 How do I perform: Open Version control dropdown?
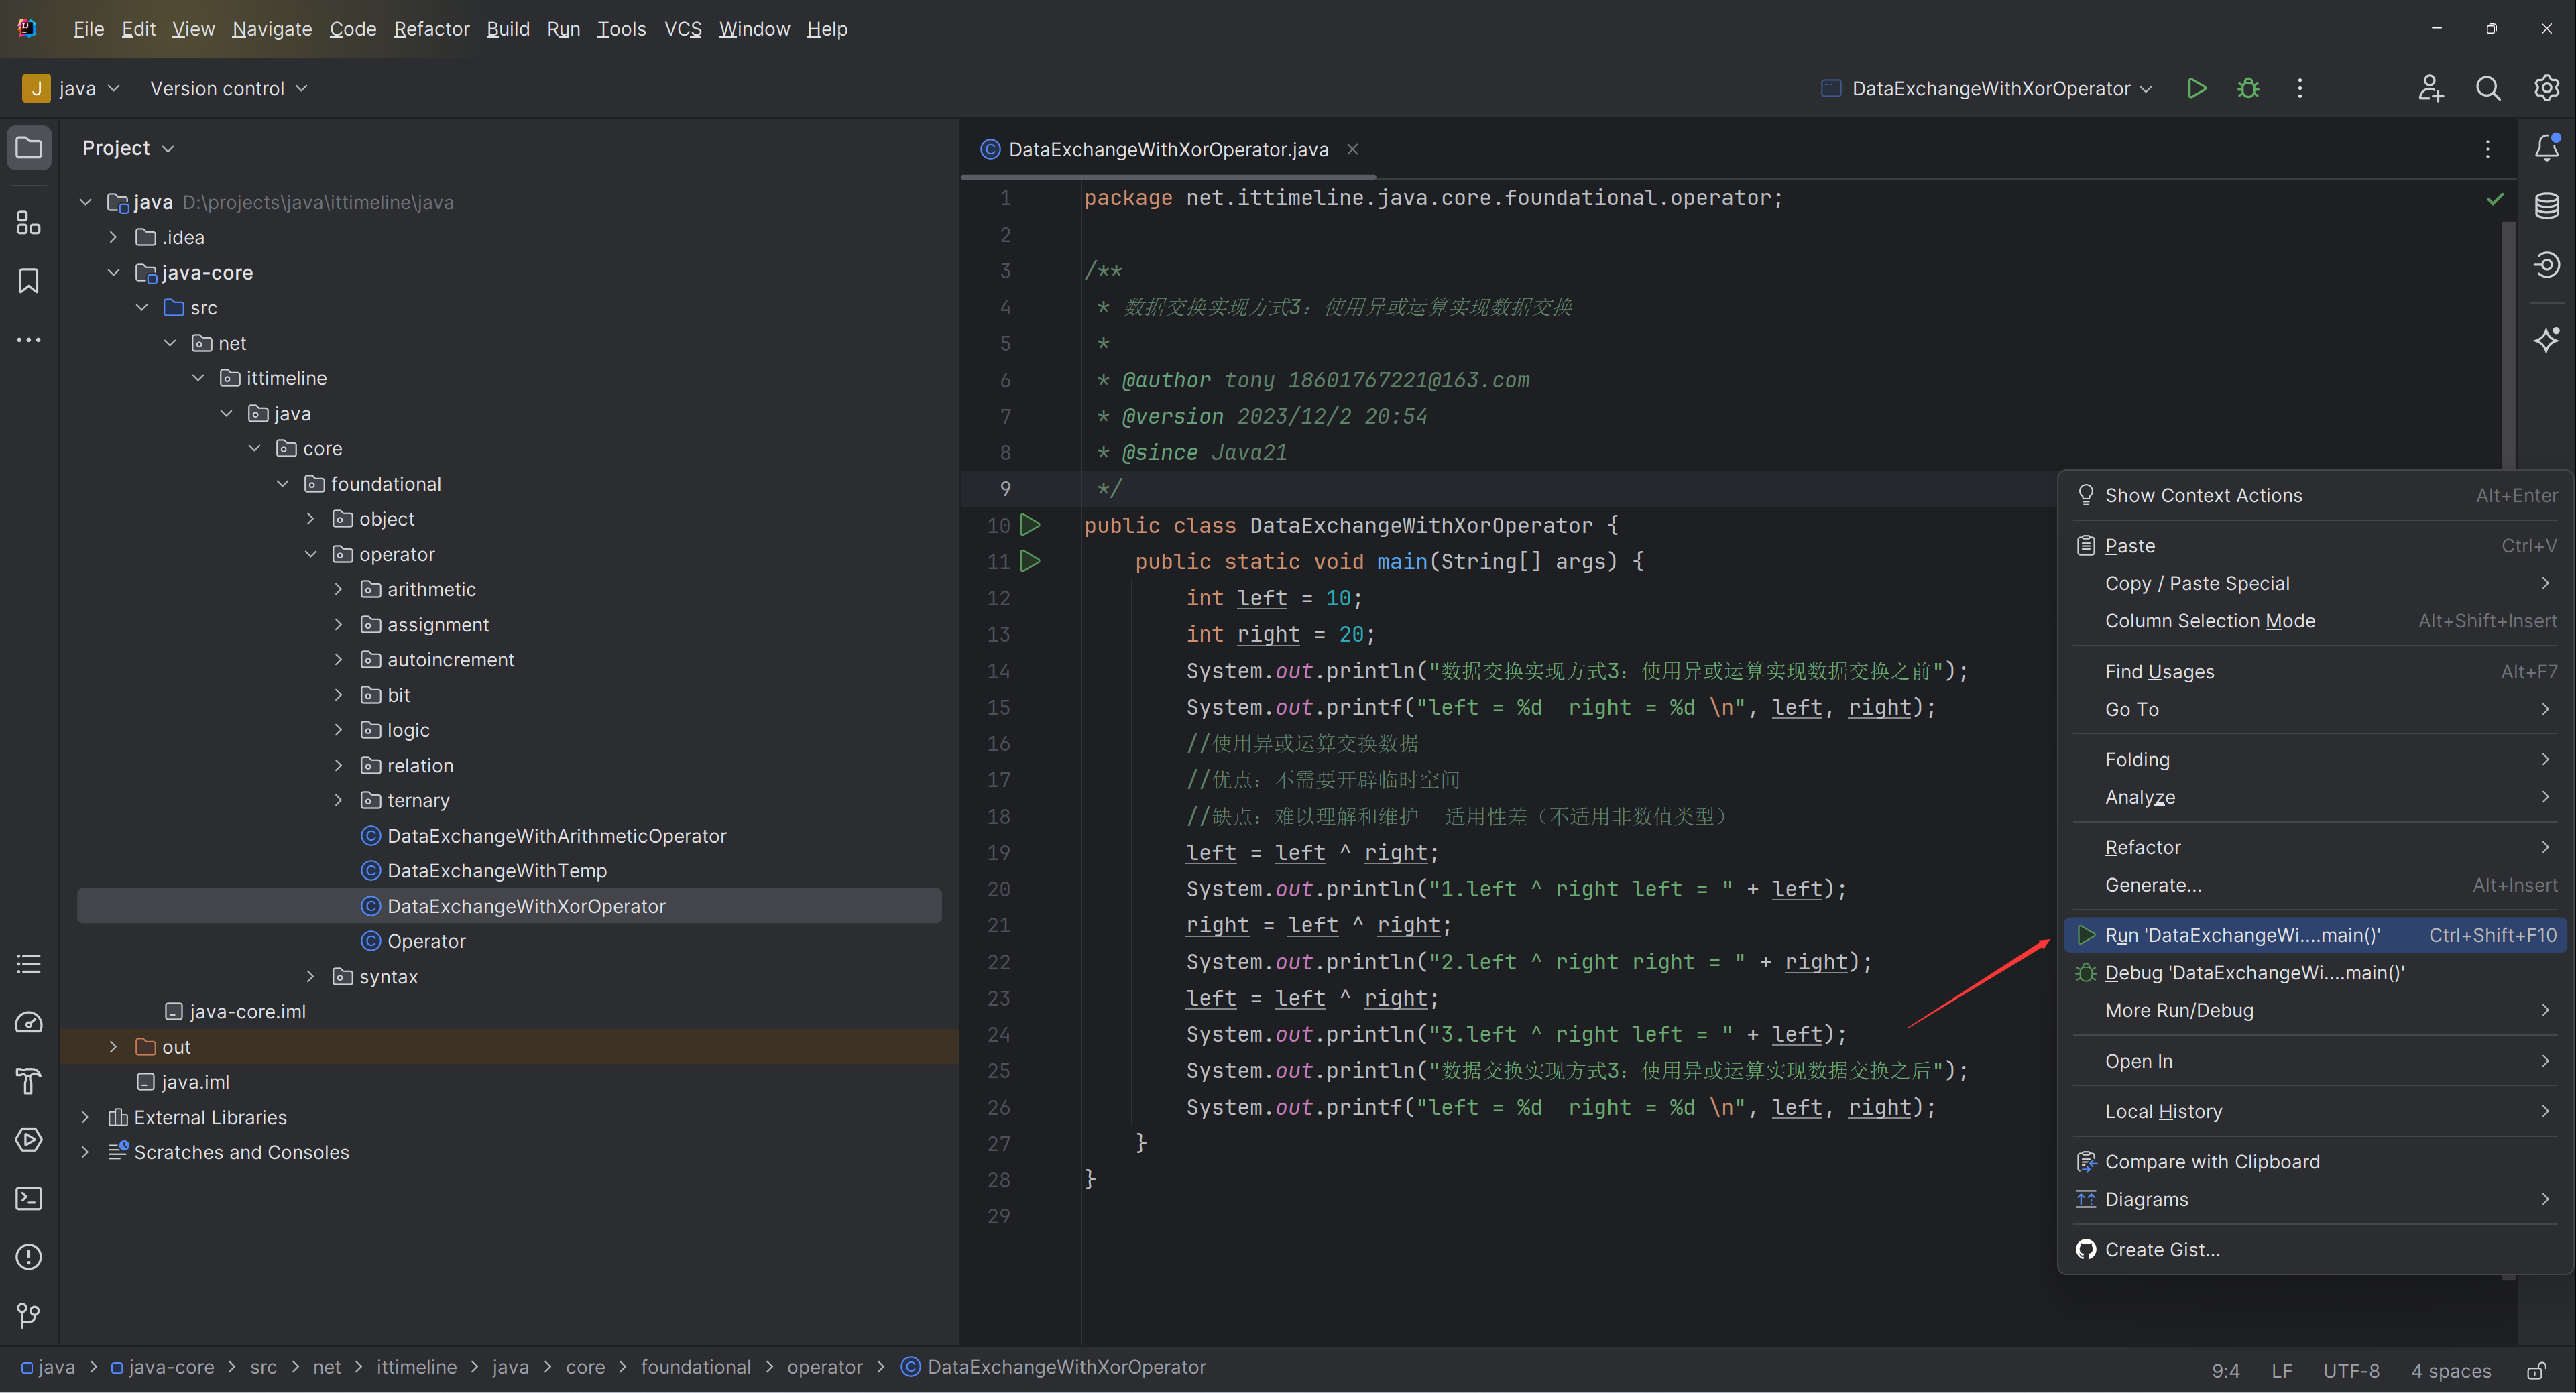tap(228, 88)
